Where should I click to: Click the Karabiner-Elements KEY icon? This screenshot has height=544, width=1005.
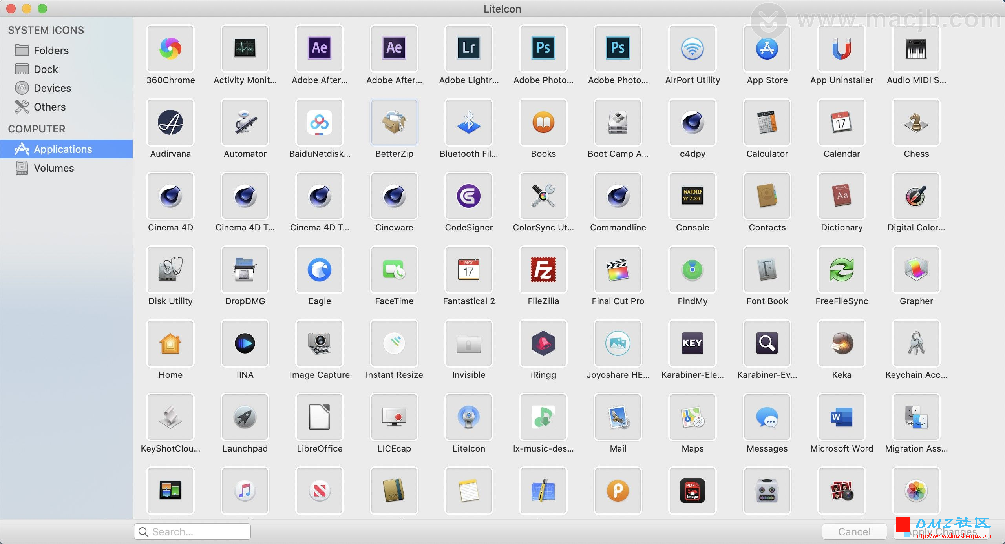point(693,343)
